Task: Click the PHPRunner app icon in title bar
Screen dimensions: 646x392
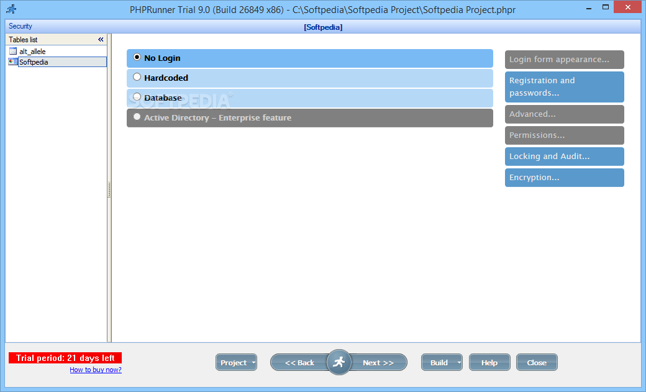Action: point(11,9)
